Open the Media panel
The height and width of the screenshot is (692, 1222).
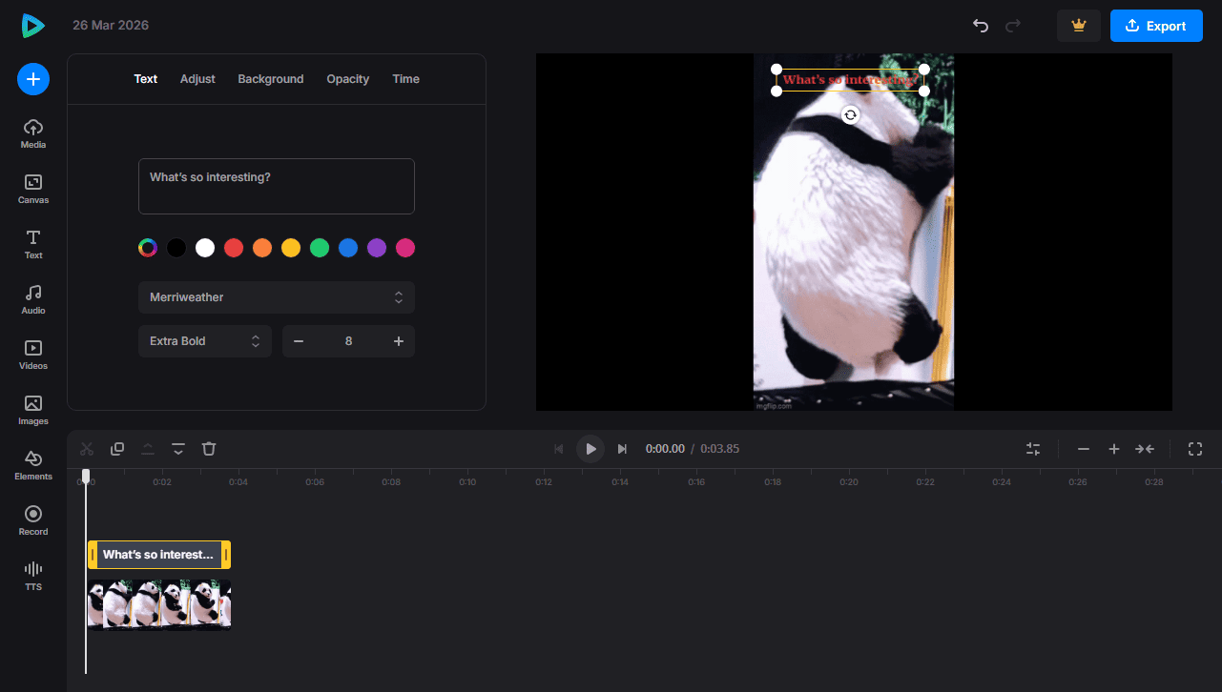pyautogui.click(x=32, y=133)
